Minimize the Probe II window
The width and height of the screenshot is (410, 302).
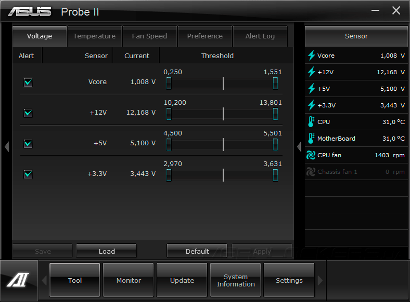[x=375, y=10]
